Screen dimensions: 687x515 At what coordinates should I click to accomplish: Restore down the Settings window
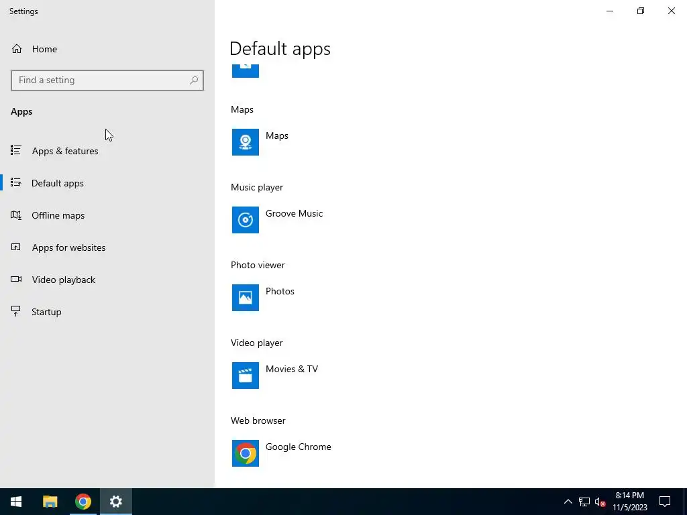tap(641, 11)
